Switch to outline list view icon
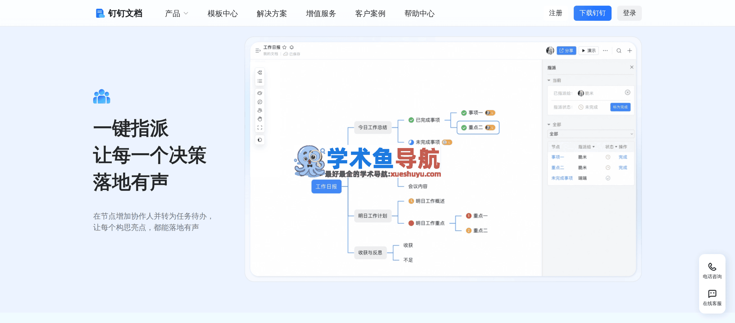Screen dimensions: 735x323 point(260,81)
